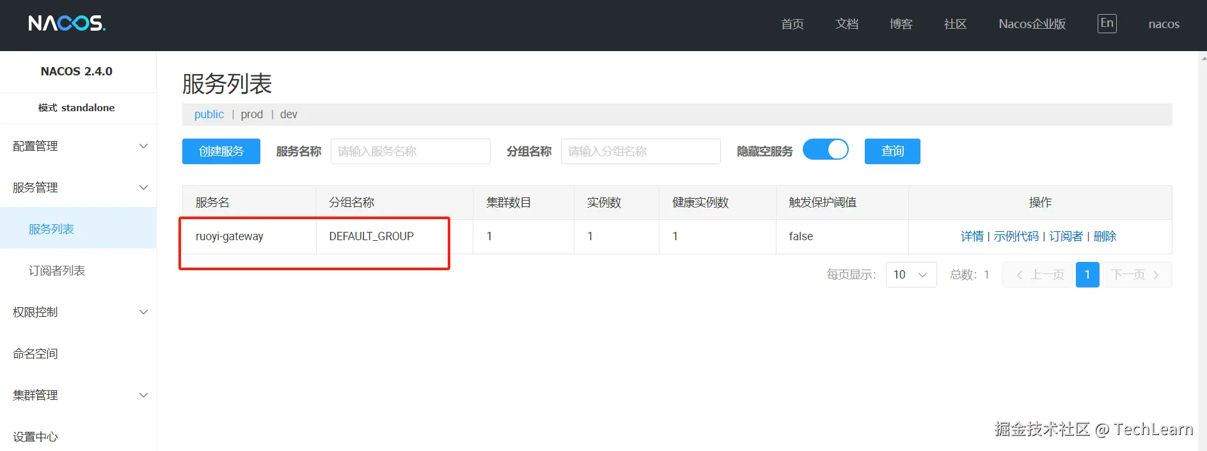
Task: Open the Nacos企业版 link
Action: [x=1032, y=24]
